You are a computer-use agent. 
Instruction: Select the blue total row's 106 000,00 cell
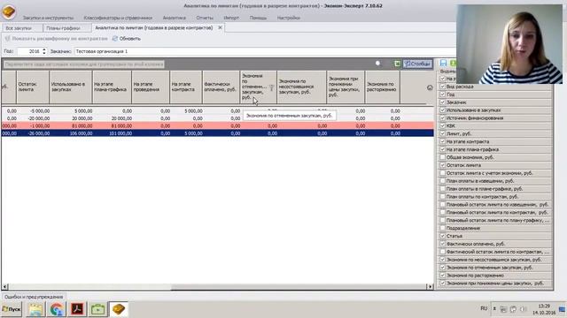coord(71,133)
